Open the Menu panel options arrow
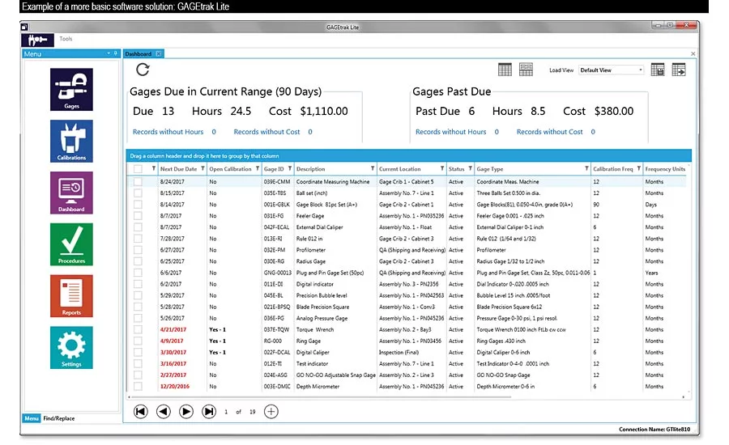This screenshot has height=445, width=729. [x=109, y=53]
